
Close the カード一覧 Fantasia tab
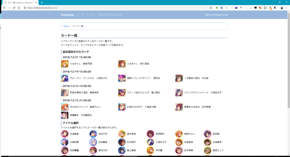tap(36, 3)
